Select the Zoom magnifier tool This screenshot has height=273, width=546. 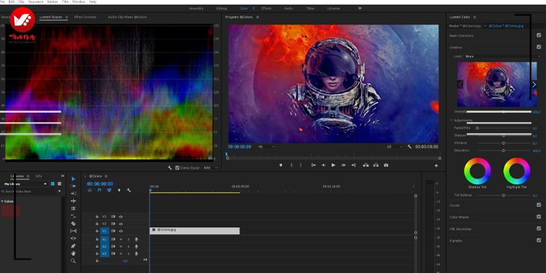pos(73,261)
